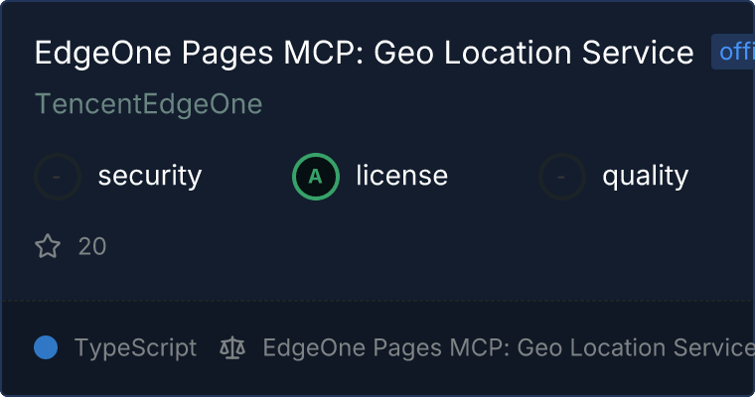Click blank card space right of star count
The width and height of the screenshot is (755, 397).
(397, 246)
